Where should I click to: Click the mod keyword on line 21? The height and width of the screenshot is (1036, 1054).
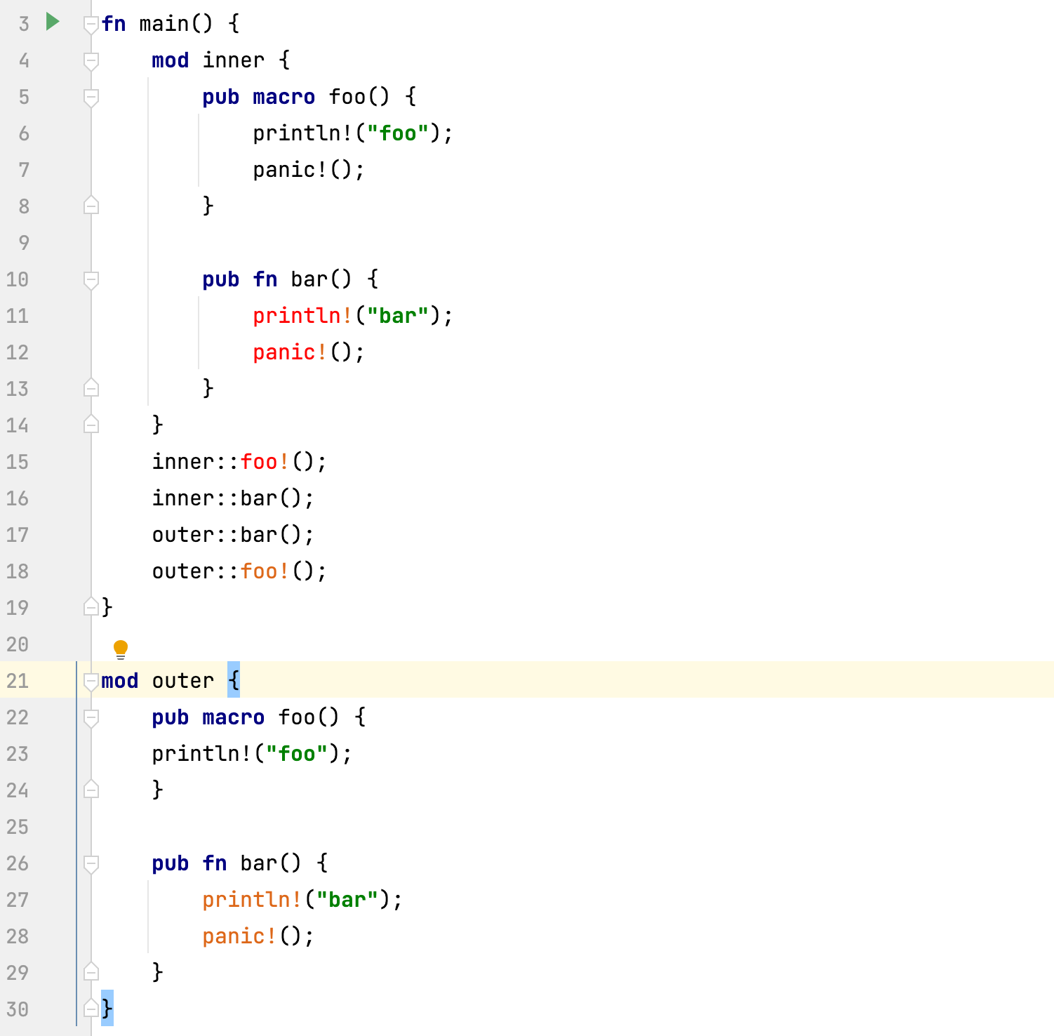click(119, 680)
